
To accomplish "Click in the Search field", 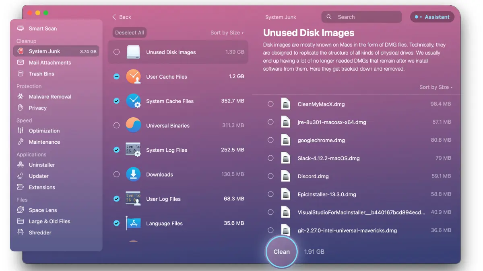I will [x=361, y=17].
